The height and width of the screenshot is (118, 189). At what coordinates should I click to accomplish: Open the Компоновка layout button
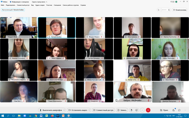(x=180, y=10)
